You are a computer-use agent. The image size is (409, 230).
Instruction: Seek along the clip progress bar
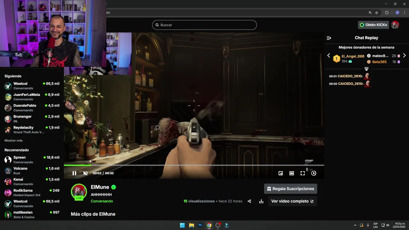[x=194, y=165]
